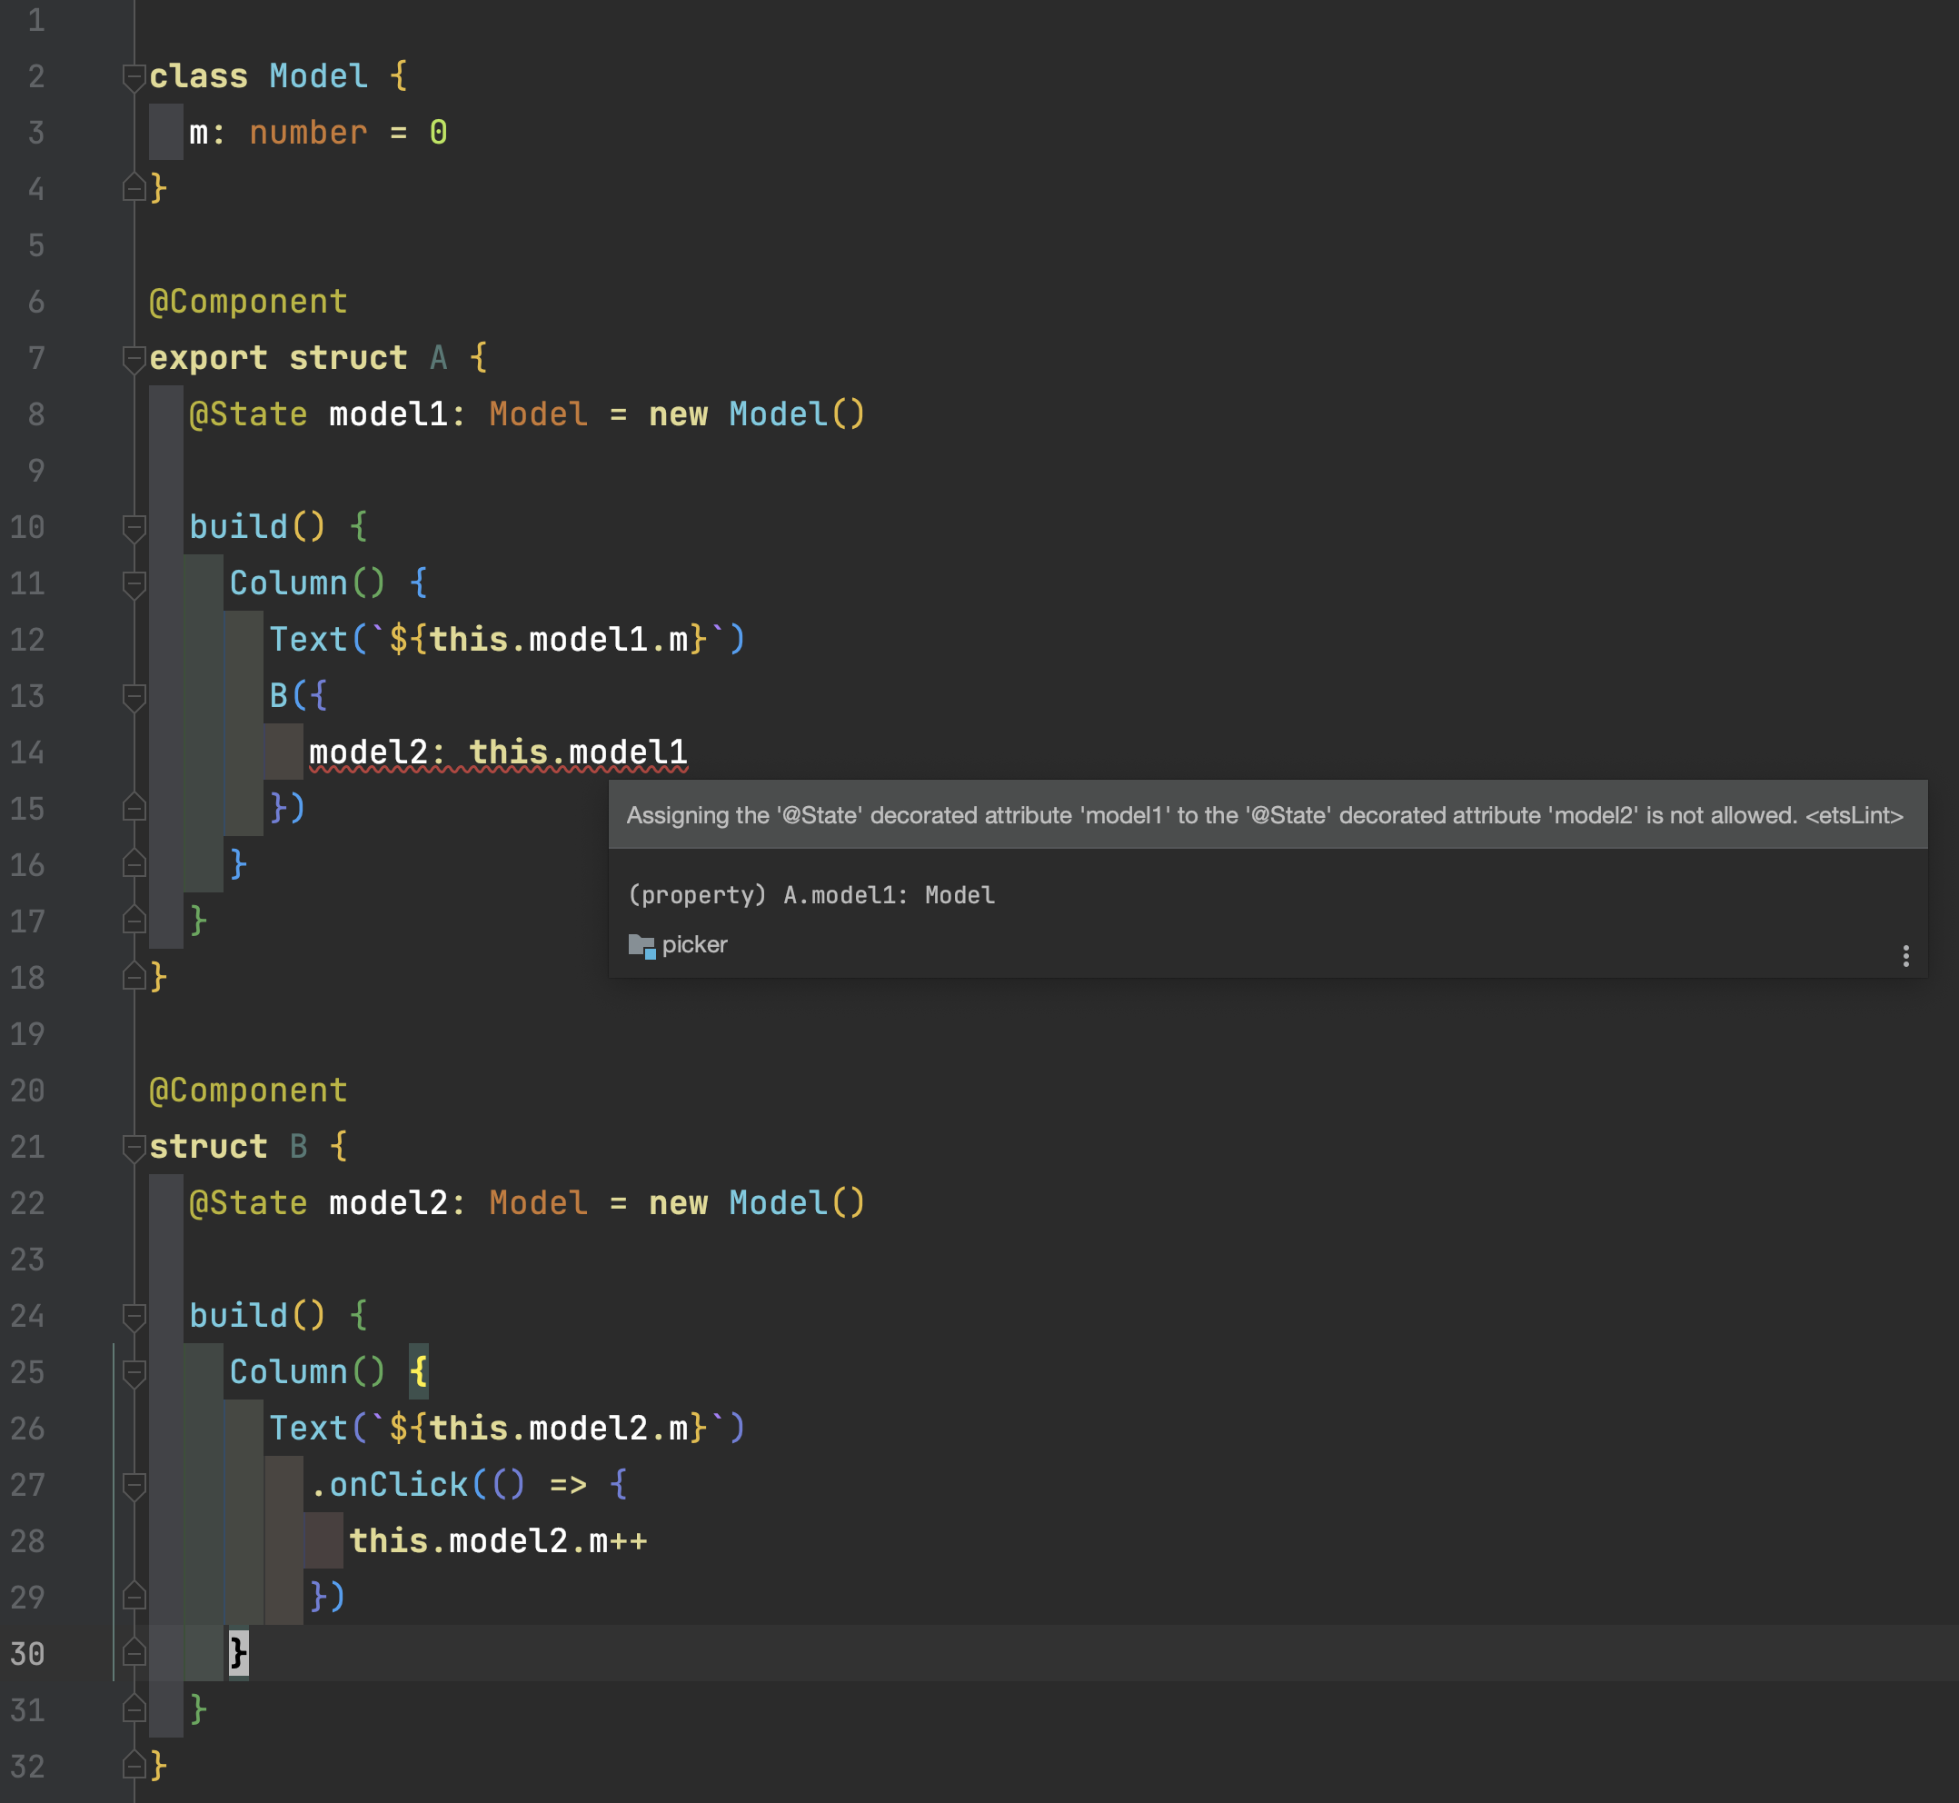The height and width of the screenshot is (1803, 1959).
Task: Click underlined 'model2' on line 14
Action: pos(369,752)
